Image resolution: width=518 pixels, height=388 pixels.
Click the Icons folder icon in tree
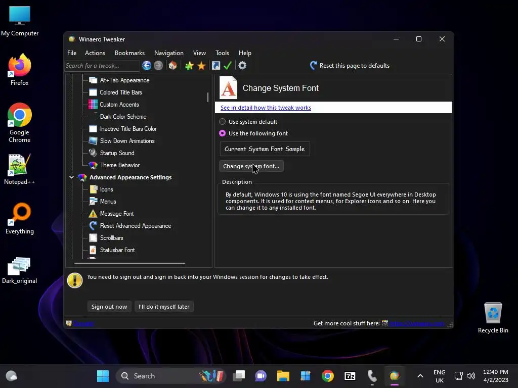(94, 189)
